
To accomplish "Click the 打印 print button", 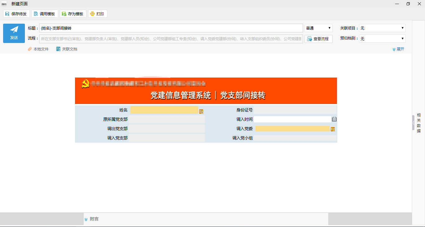I will (97, 14).
